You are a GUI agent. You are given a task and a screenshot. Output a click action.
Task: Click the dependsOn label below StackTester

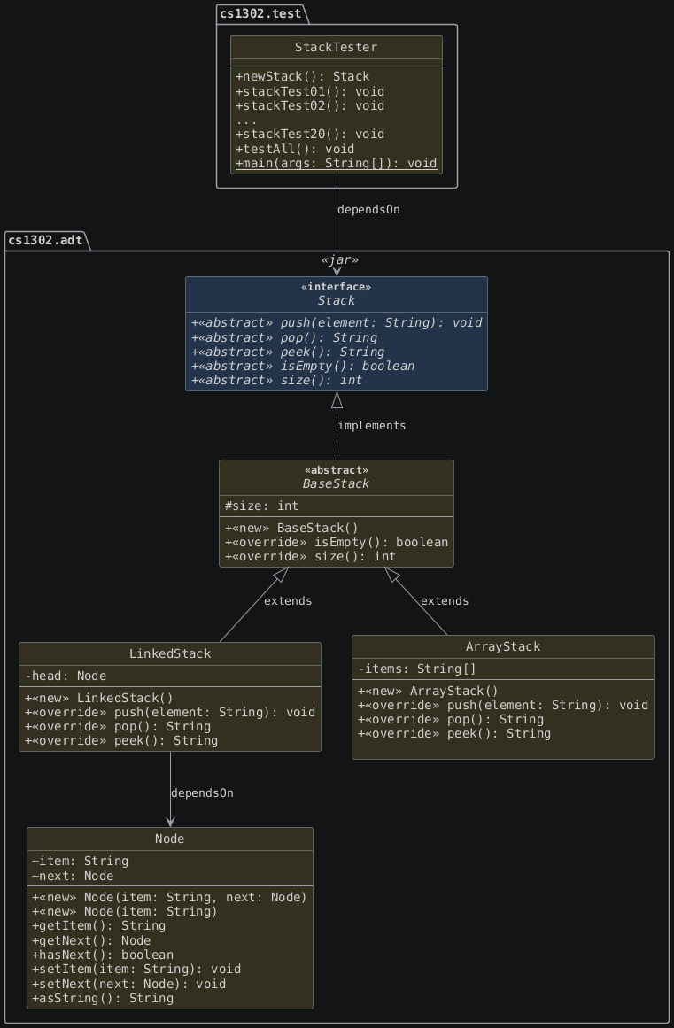tap(368, 210)
